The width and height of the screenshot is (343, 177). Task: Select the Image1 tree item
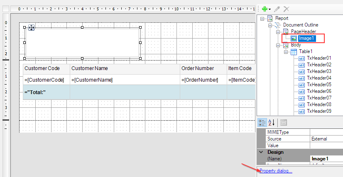(x=307, y=39)
